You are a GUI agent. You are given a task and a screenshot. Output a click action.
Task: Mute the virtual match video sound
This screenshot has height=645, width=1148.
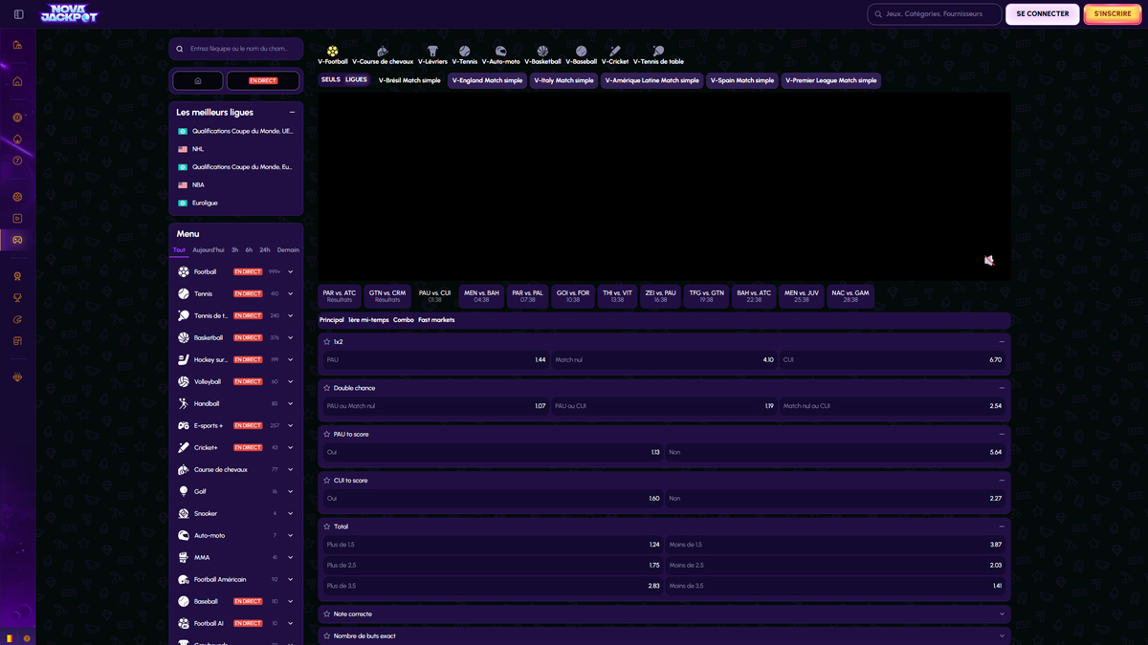pyautogui.click(x=990, y=260)
